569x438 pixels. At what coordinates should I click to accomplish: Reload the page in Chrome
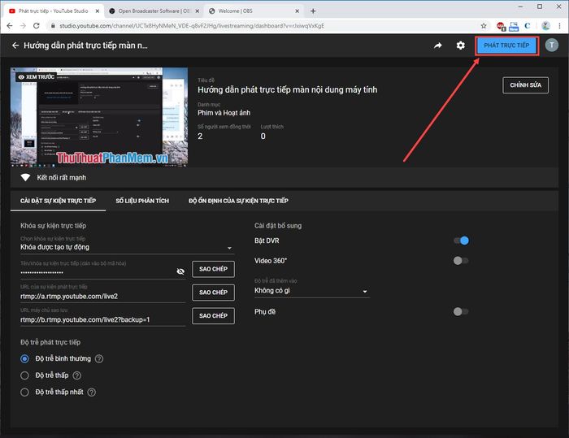tap(37, 26)
